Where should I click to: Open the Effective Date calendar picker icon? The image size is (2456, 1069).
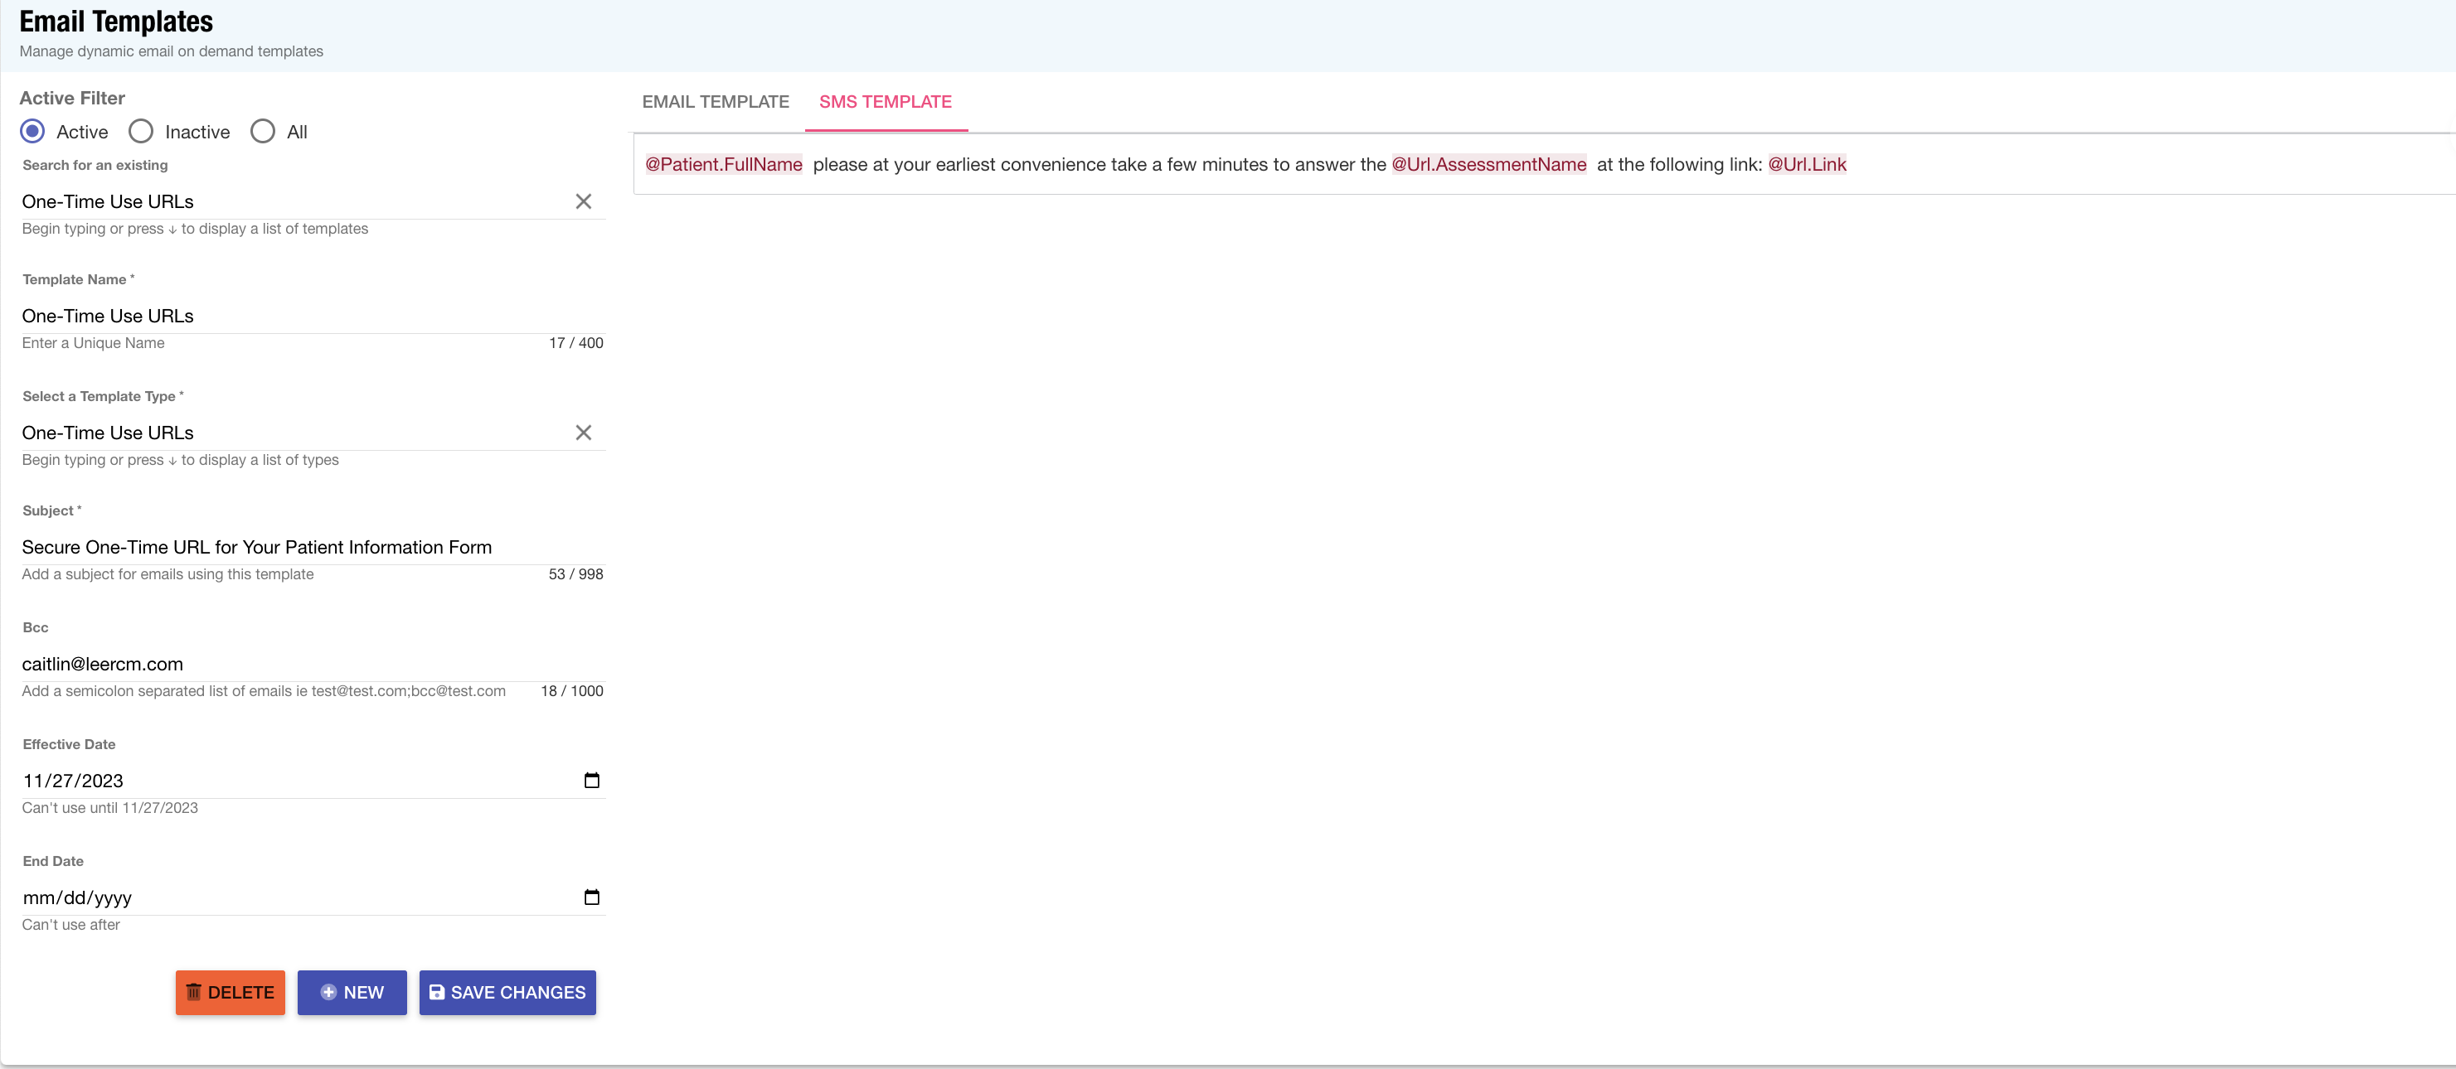click(591, 781)
